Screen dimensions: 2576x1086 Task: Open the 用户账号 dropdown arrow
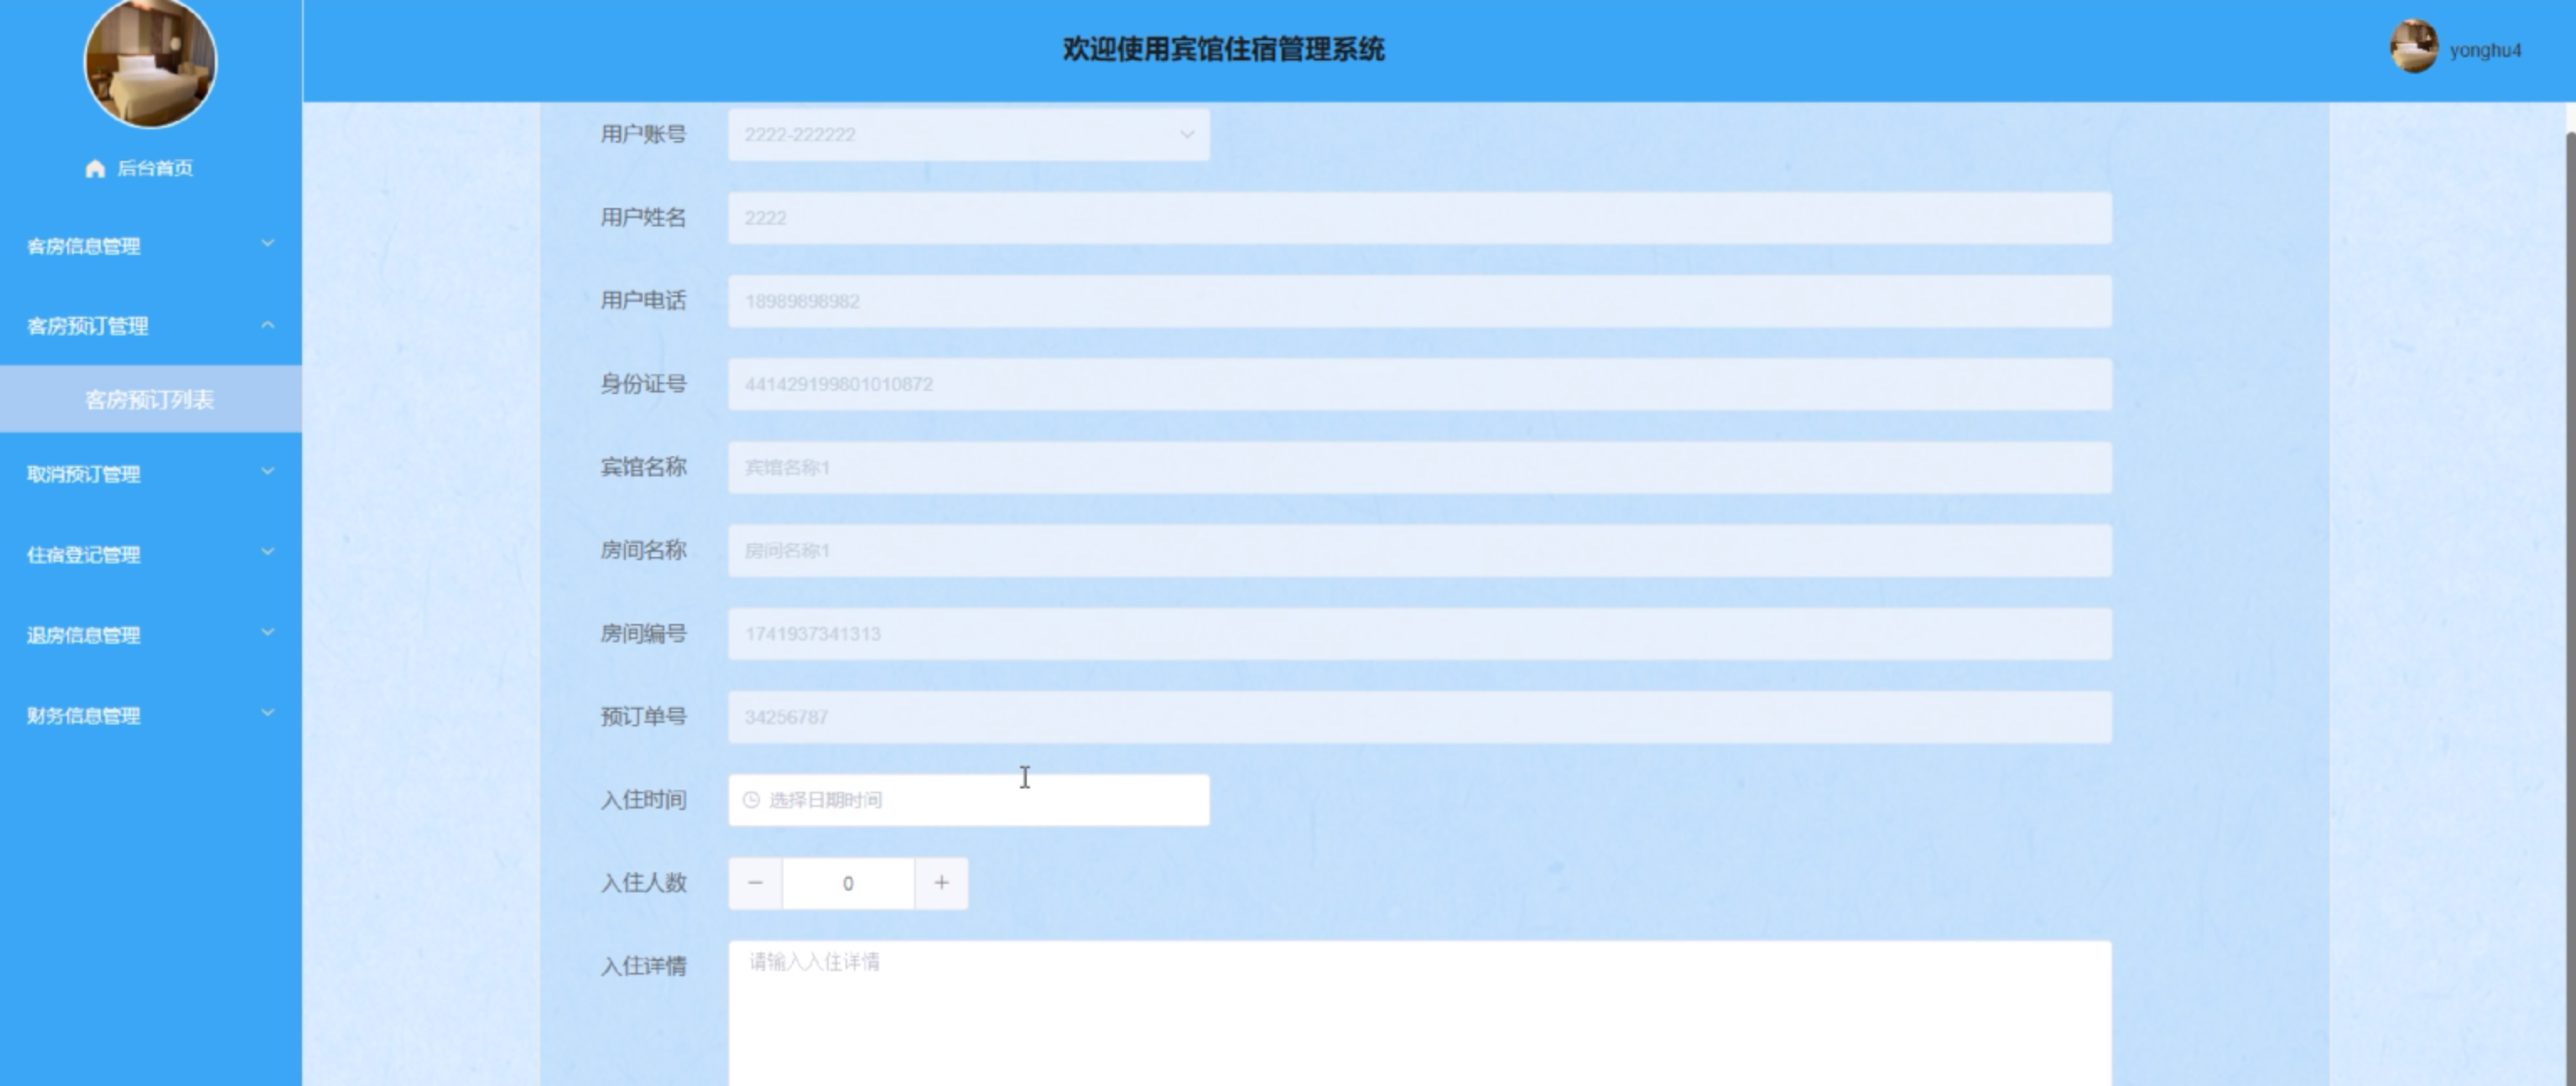pos(1186,134)
